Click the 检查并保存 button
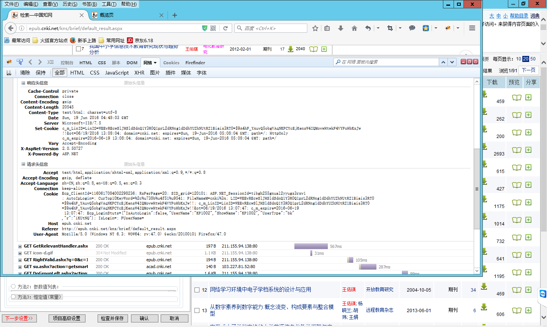This screenshot has height=327, width=547. pos(112,318)
